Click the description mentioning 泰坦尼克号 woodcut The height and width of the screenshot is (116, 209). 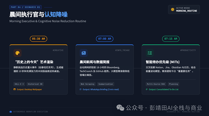coord(38,69)
